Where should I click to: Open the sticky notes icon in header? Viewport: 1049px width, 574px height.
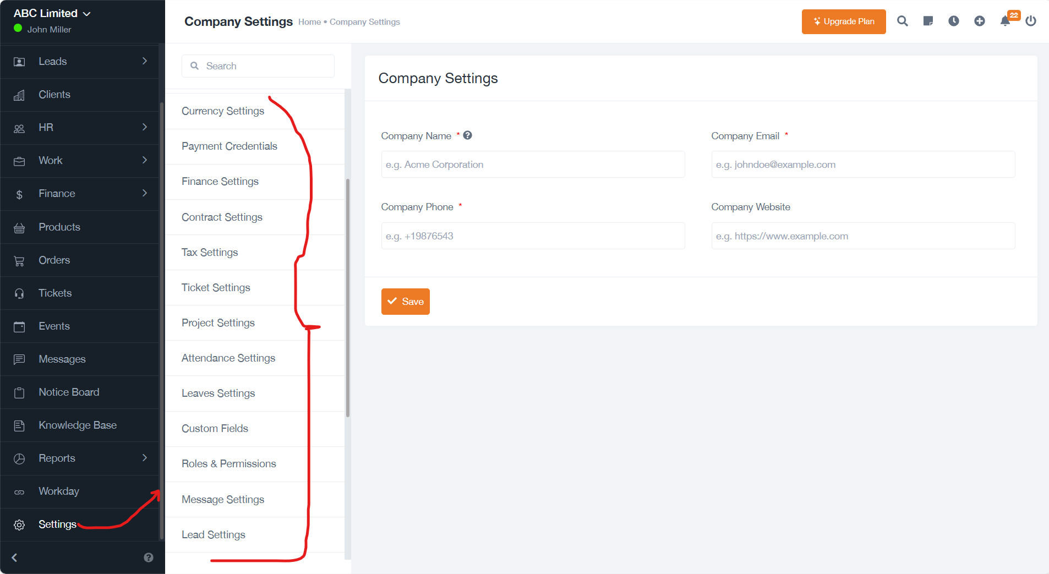pos(928,21)
